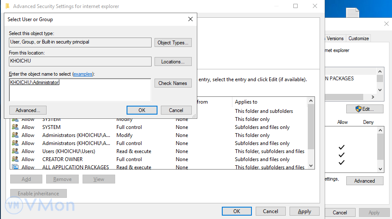Click the object name input field
The height and width of the screenshot is (219, 392).
pyautogui.click(x=80, y=91)
